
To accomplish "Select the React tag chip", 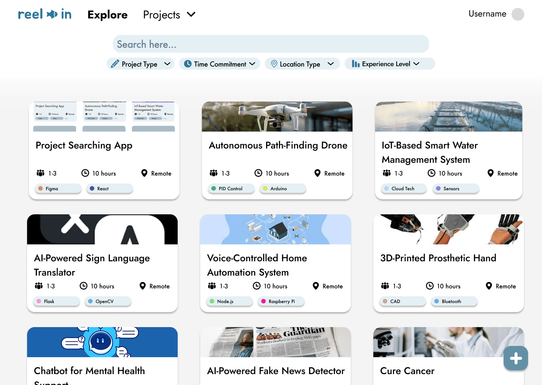I will click(x=110, y=188).
